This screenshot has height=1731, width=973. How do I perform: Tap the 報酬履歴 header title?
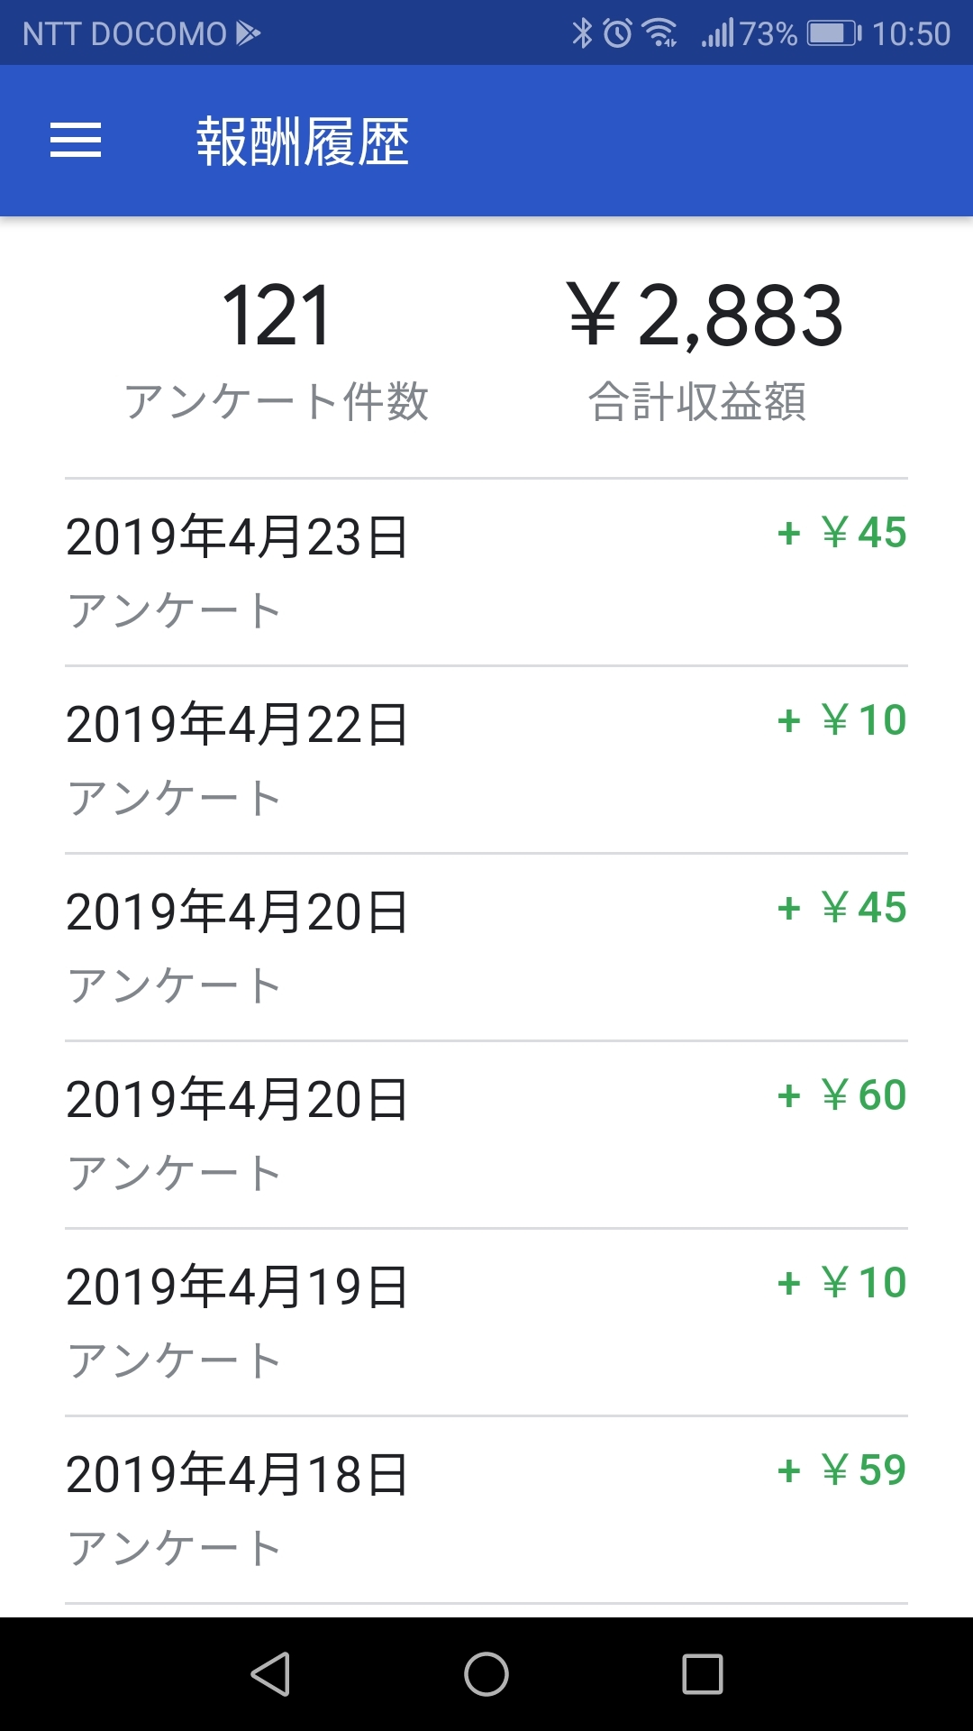click(x=303, y=142)
